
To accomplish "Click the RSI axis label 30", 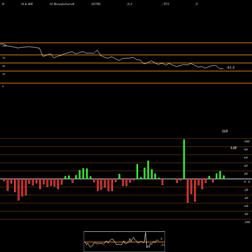I will tap(4, 74).
